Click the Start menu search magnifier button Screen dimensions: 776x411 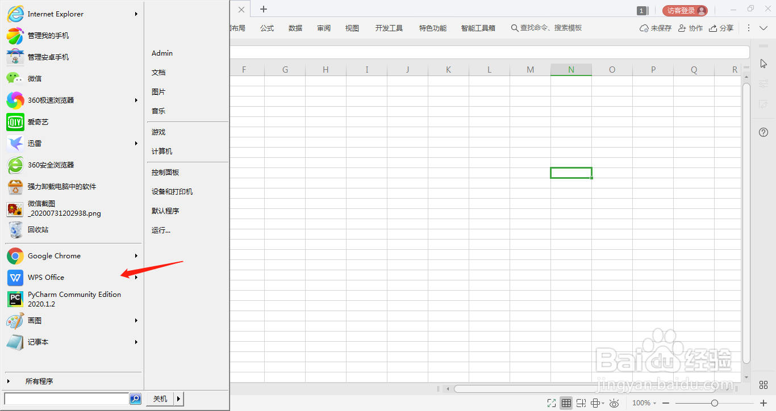pyautogui.click(x=135, y=399)
